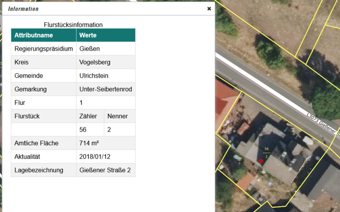Click parcel number 3 on the map

pos(272,8)
